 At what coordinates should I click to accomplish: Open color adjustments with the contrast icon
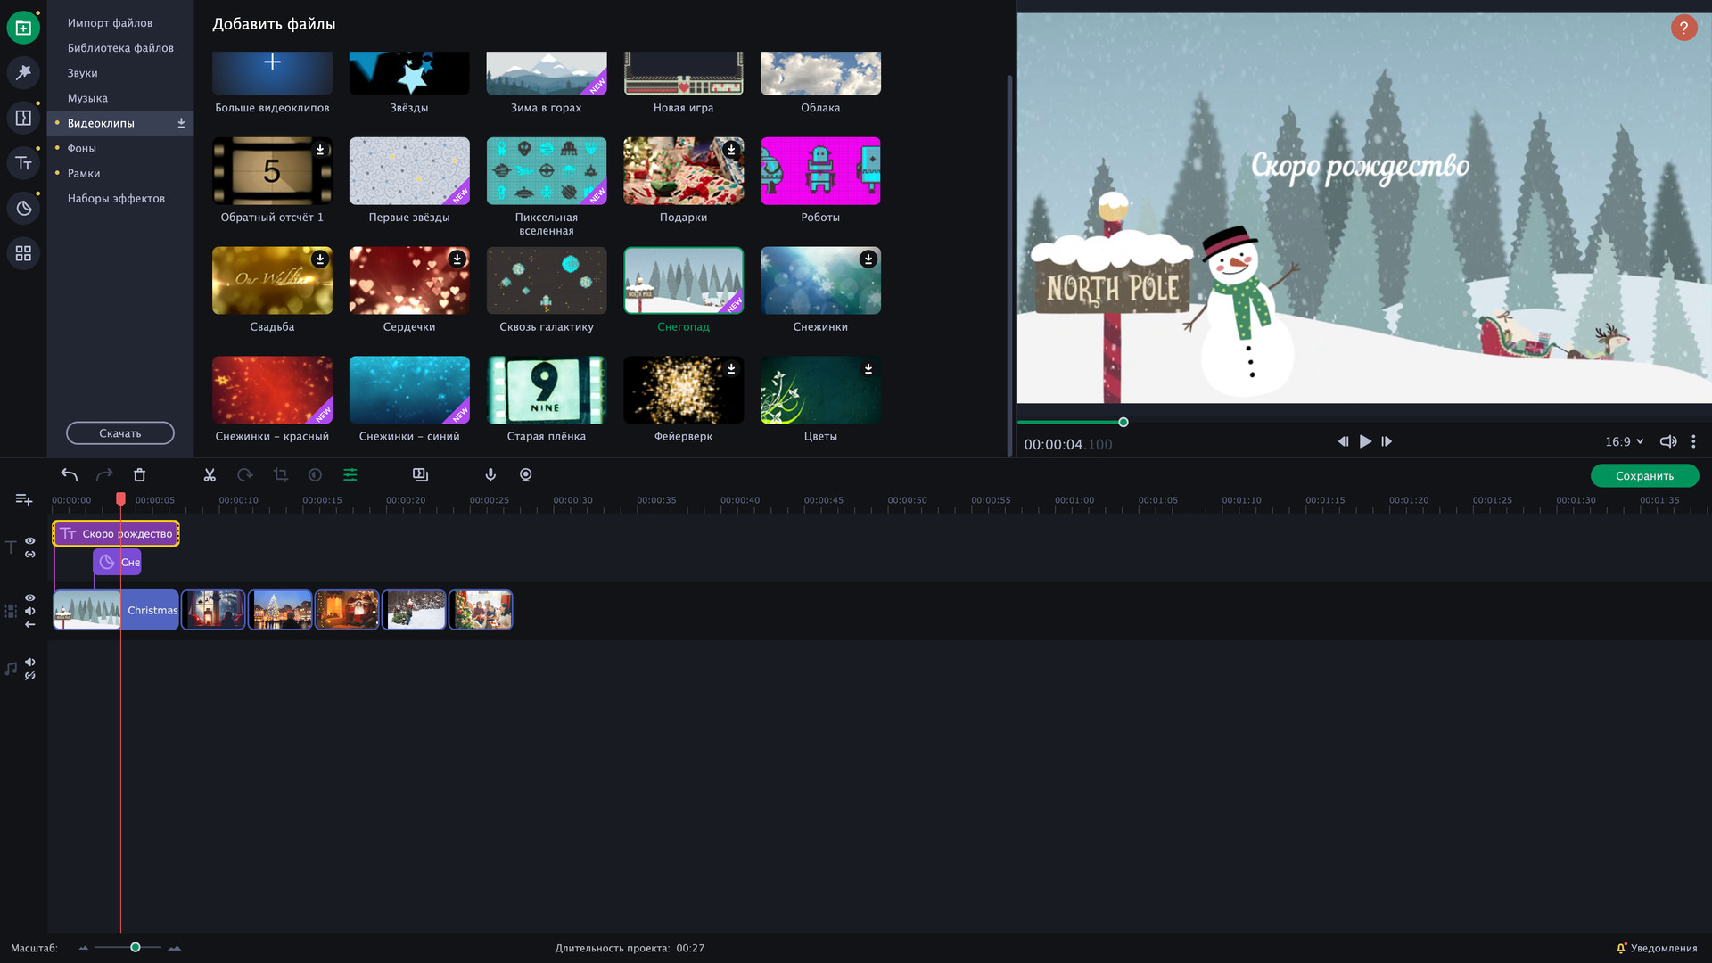[x=316, y=475]
